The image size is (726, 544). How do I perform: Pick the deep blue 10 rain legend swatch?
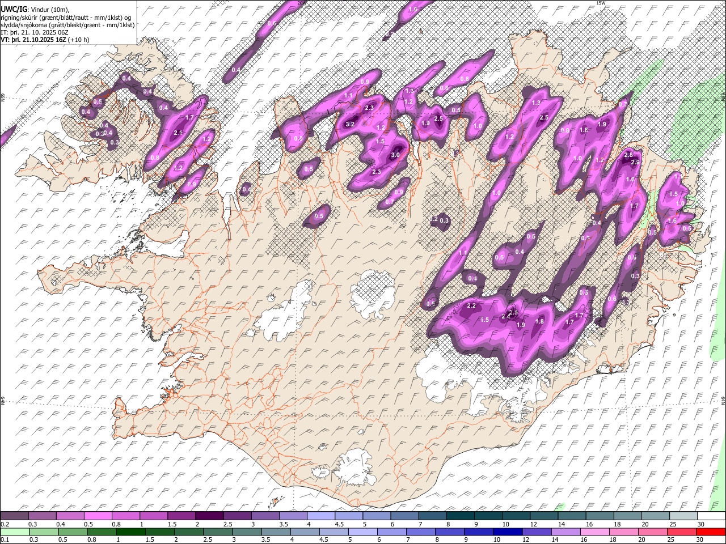point(507,532)
